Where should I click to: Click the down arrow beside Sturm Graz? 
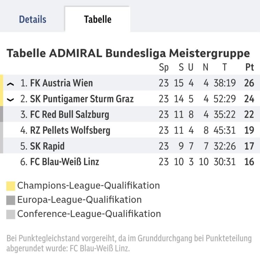[10, 100]
